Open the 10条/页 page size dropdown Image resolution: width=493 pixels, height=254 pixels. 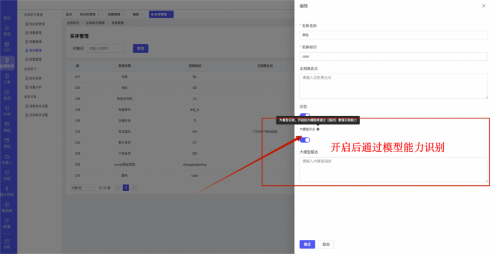[77, 187]
